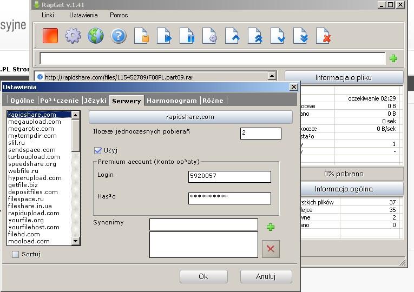Viewport: 414px width, 292px height.
Task: Switch to the Harmonogram tab
Action: [x=172, y=101]
